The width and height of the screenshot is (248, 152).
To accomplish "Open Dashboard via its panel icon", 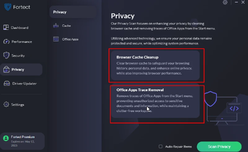I will [x=6, y=27].
